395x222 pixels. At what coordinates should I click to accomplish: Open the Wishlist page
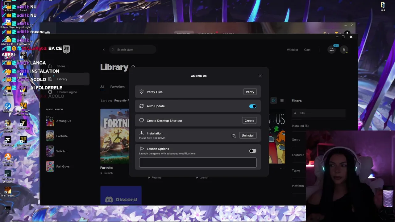292,50
